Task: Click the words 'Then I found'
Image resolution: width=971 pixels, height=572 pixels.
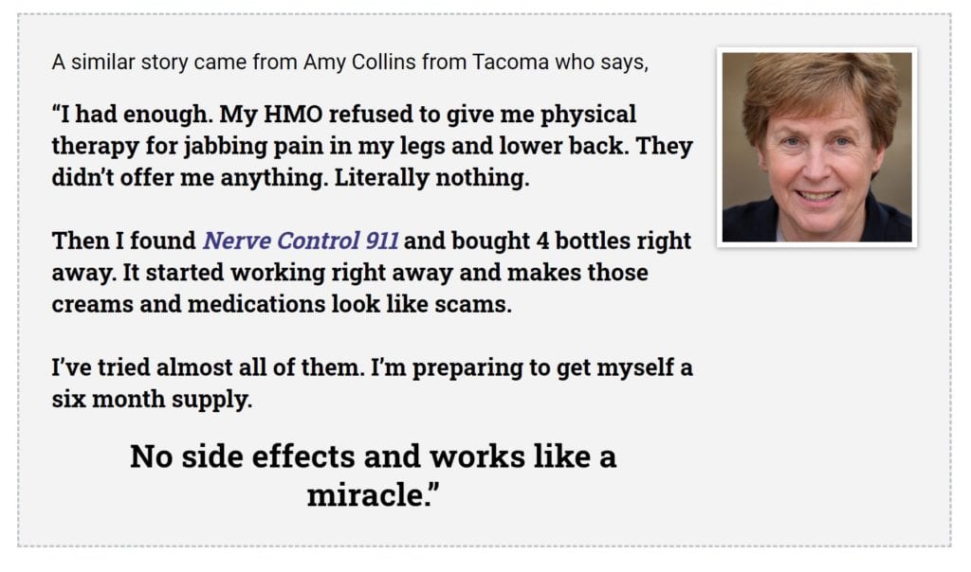Action: 124,241
